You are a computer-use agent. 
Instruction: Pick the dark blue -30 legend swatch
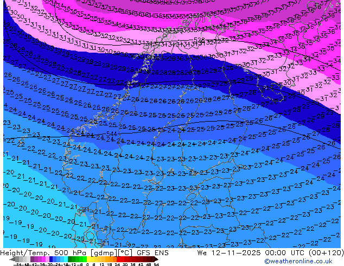tap(51, 259)
